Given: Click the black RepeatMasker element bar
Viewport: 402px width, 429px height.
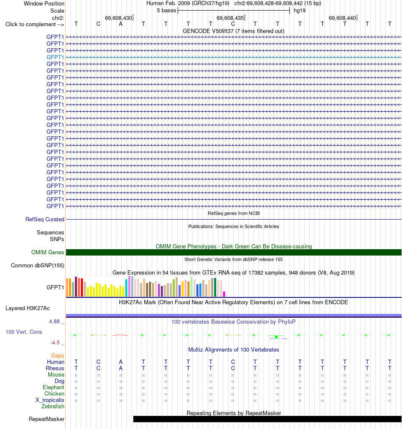Looking at the screenshot, I should 267,419.
